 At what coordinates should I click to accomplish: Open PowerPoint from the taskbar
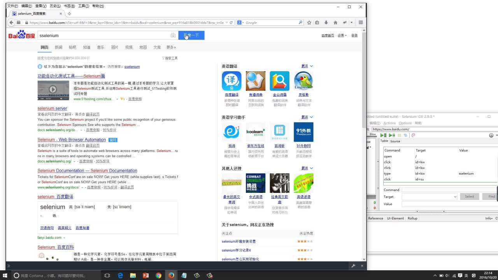pyautogui.click(x=146, y=275)
